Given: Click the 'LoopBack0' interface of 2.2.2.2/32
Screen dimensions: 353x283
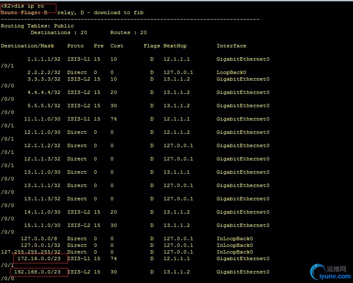Looking at the screenshot, I should pos(231,72).
